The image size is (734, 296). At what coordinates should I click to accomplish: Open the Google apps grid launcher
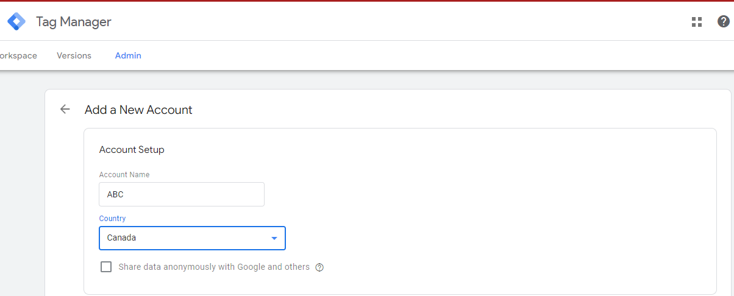click(697, 23)
